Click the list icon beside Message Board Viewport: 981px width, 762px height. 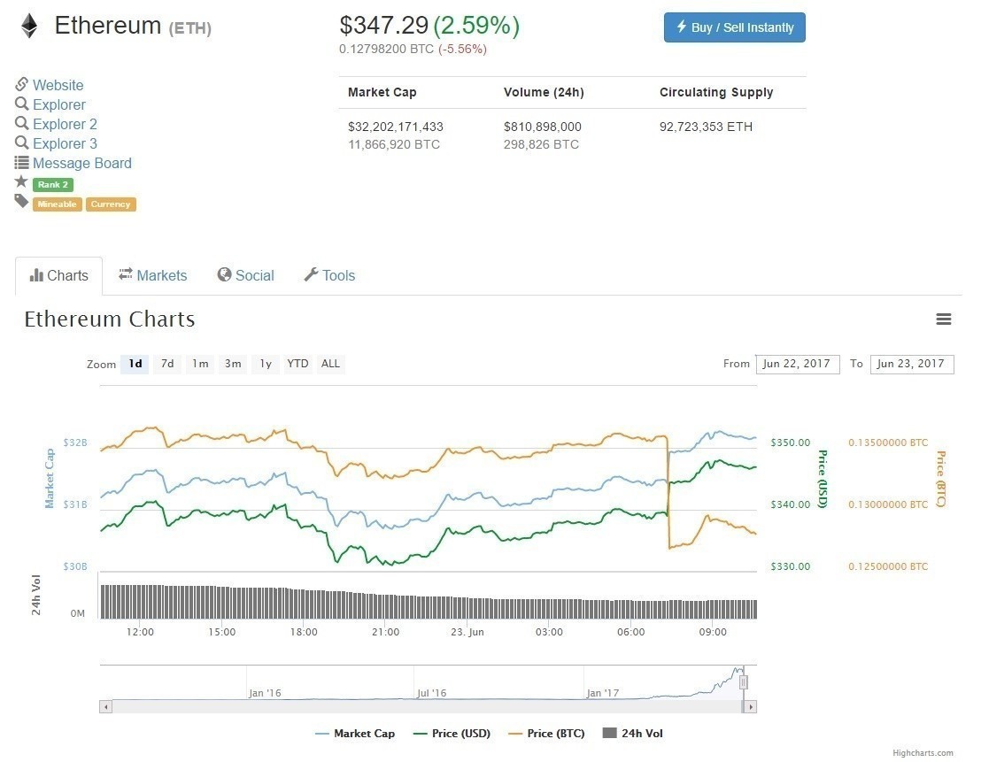[x=22, y=163]
